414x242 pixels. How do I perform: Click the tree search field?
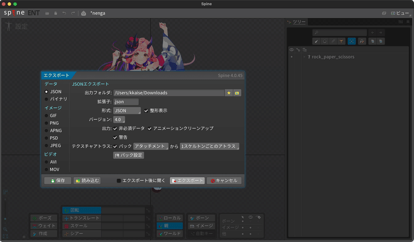tap(339, 33)
